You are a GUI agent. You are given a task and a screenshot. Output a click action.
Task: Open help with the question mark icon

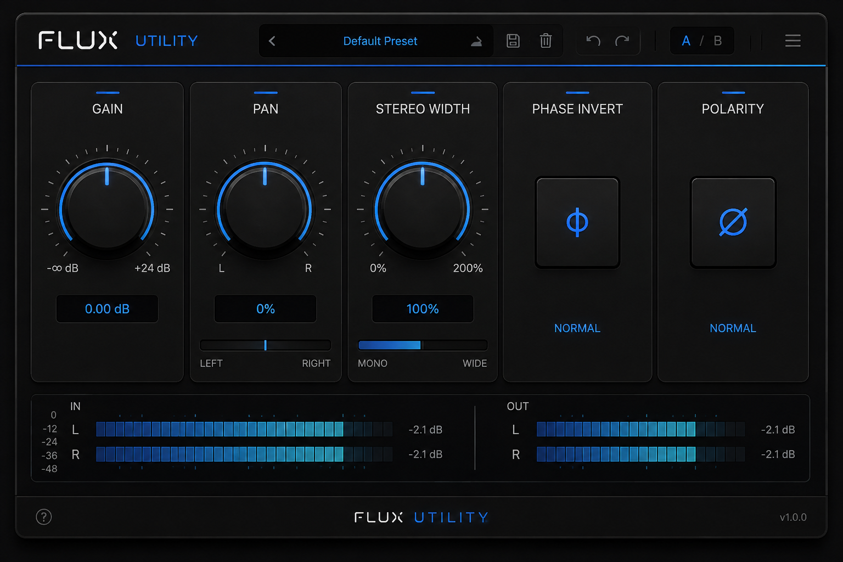click(x=44, y=517)
